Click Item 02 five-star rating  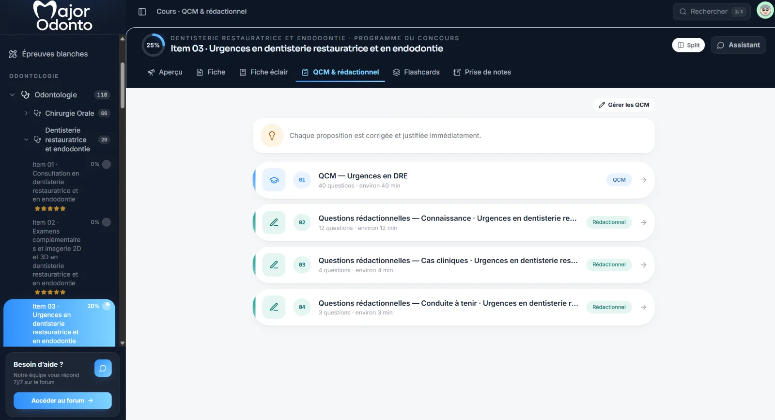[50, 293]
